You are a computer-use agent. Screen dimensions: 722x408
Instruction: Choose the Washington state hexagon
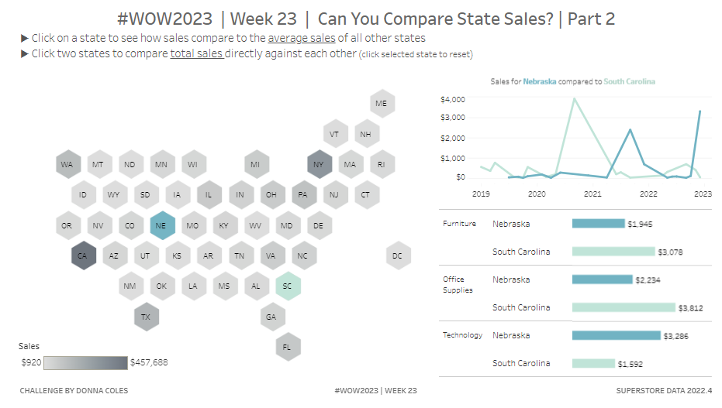tap(67, 164)
